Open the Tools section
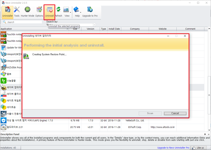 [17, 12]
